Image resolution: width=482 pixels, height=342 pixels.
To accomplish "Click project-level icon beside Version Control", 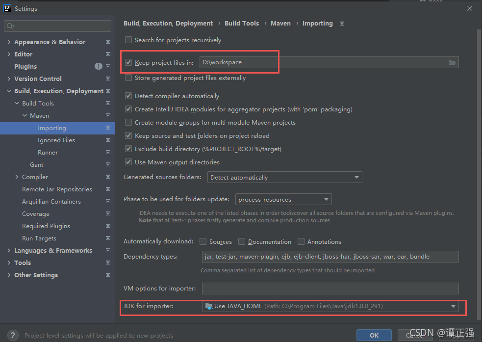I will coord(108,79).
